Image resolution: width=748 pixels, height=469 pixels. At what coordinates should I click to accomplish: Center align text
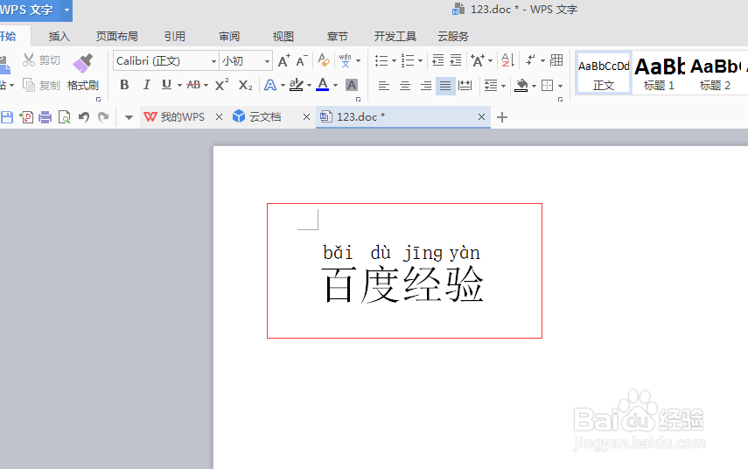(x=404, y=86)
